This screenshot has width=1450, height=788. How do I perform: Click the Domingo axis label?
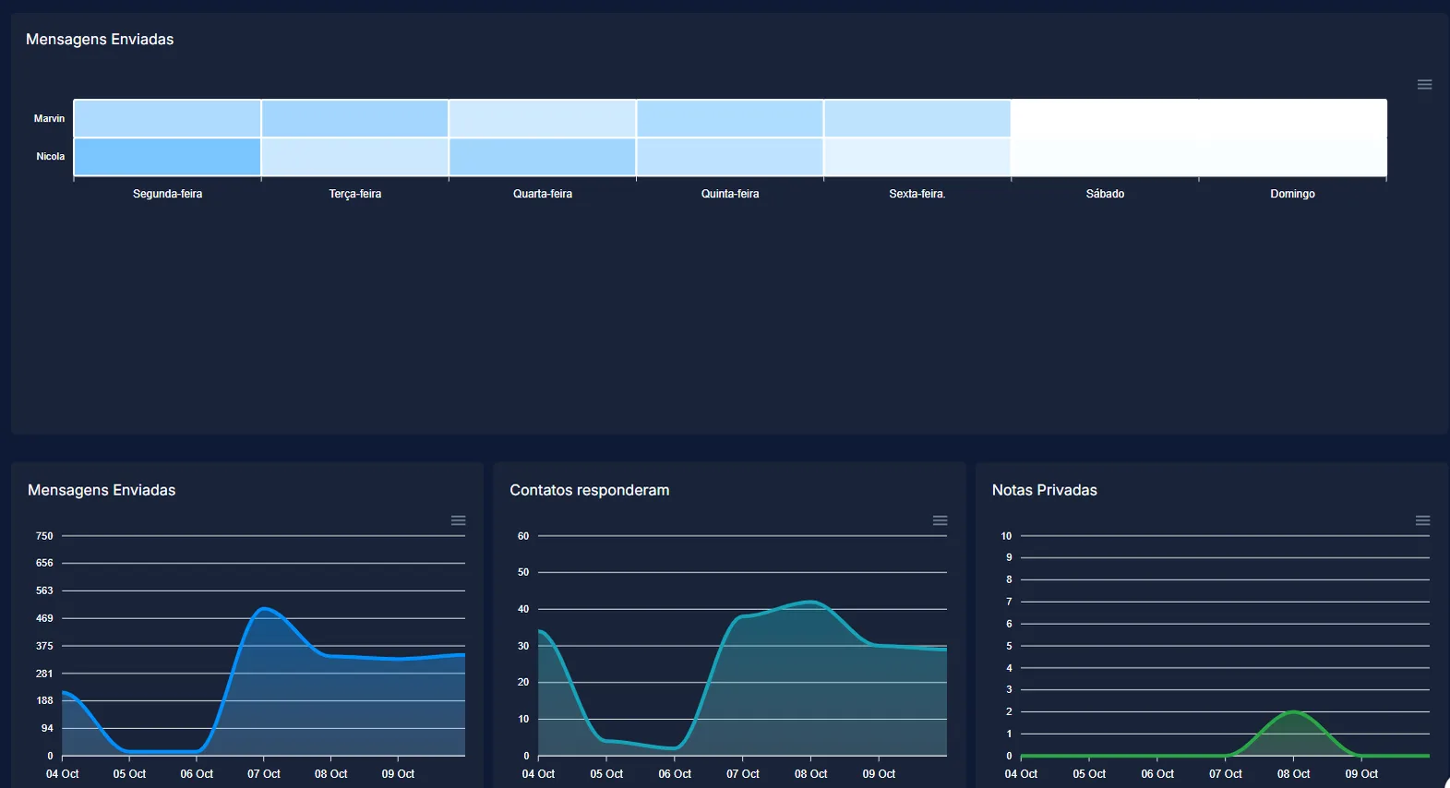point(1292,194)
